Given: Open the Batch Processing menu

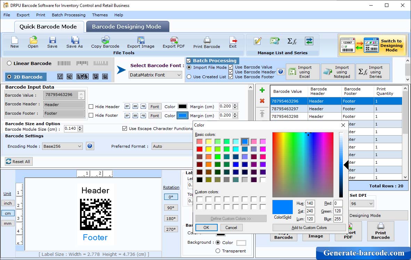Looking at the screenshot, I should click(69, 15).
